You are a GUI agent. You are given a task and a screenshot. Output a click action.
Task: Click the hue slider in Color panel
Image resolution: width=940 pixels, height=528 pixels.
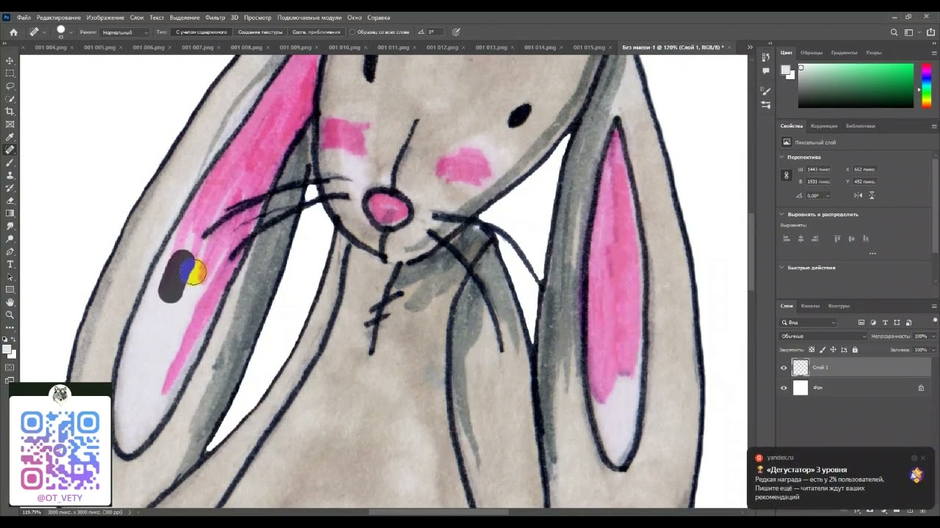[x=926, y=86]
